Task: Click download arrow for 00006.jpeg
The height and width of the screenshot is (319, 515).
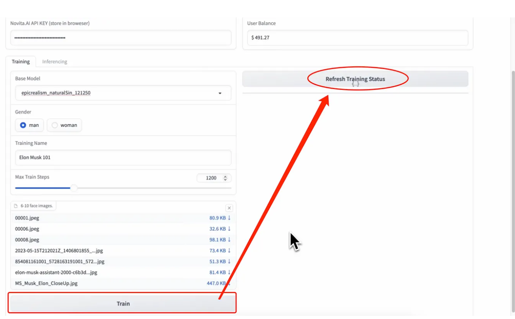Action: click(x=229, y=229)
